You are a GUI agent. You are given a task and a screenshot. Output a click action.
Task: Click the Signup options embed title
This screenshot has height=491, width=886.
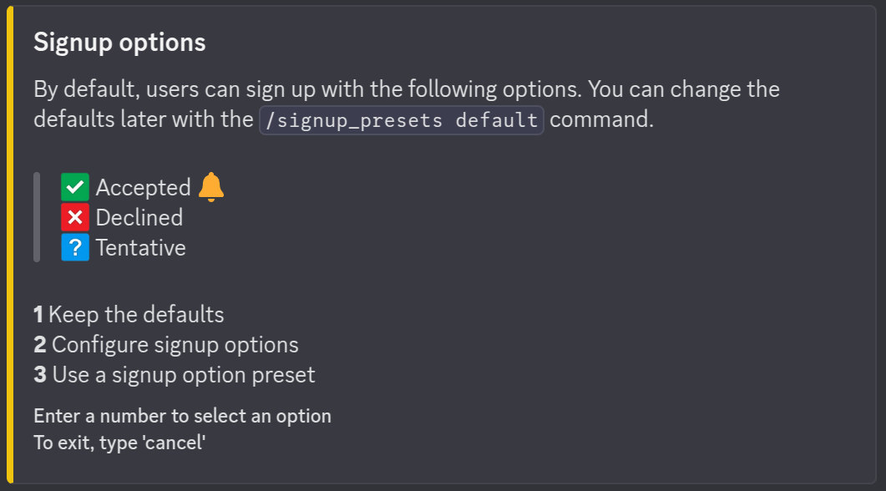coord(119,43)
